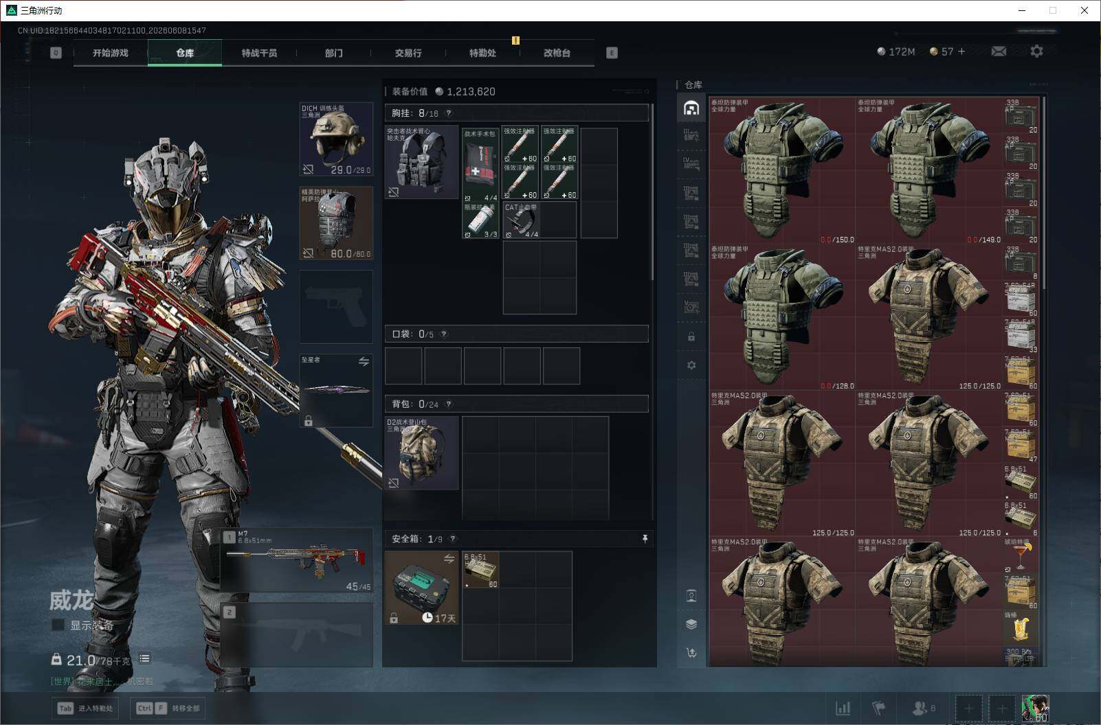
Task: Select the 战术手术包 item
Action: [480, 165]
